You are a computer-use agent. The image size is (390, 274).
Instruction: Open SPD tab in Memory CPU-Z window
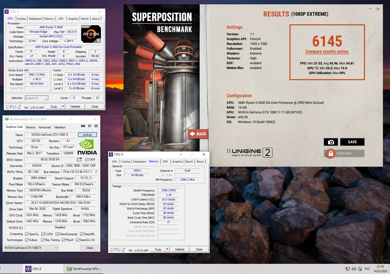coord(165,162)
